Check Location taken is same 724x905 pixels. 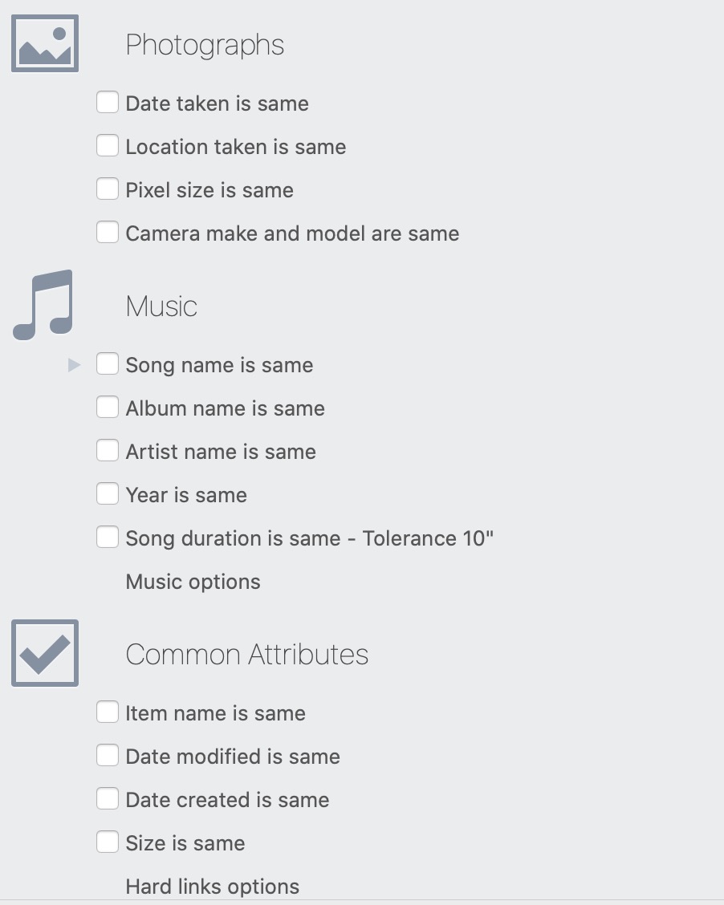point(108,145)
